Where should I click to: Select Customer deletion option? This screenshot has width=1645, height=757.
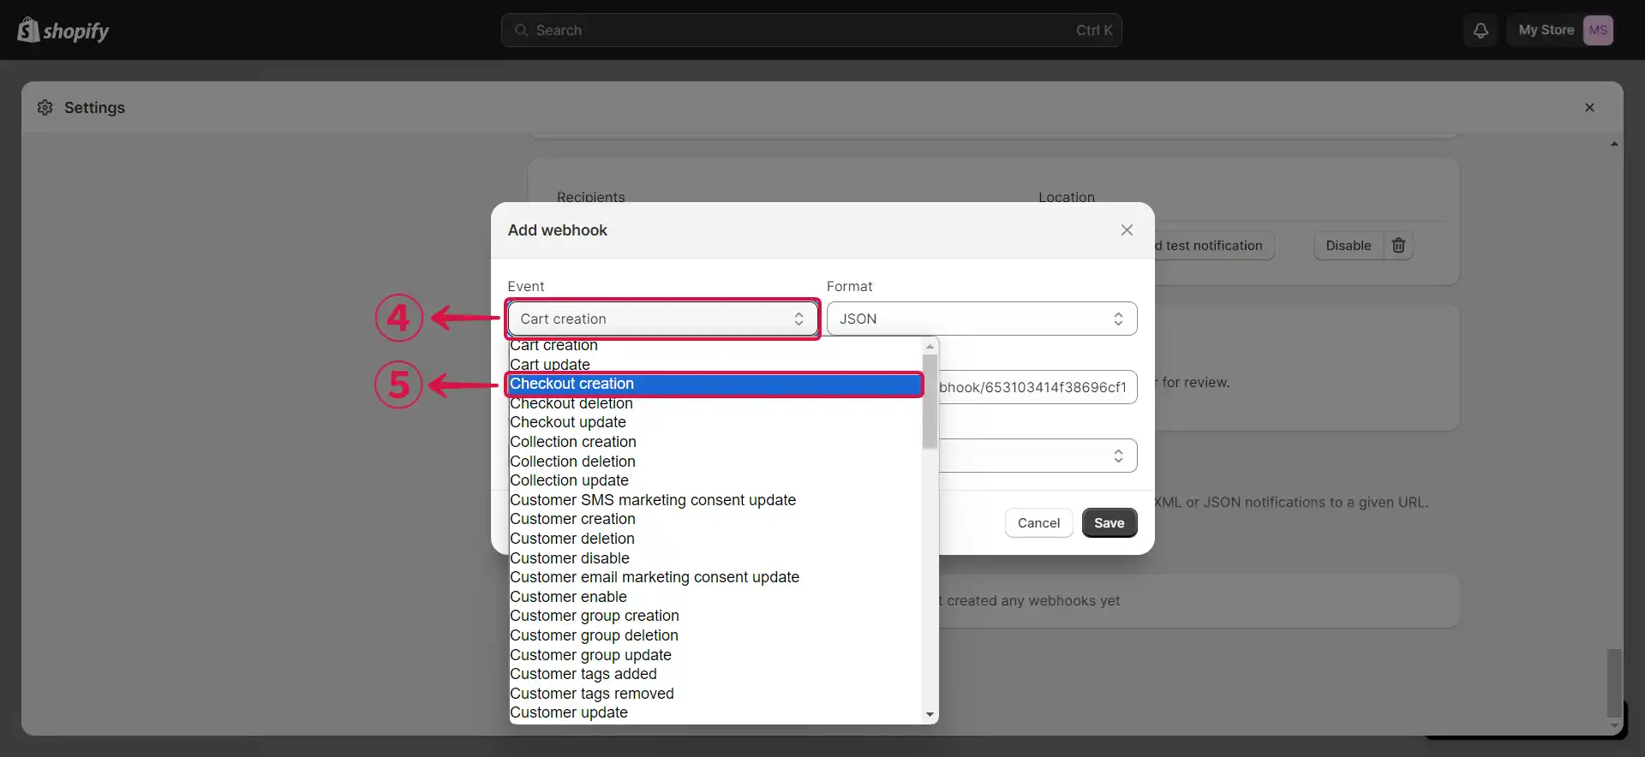point(715,539)
